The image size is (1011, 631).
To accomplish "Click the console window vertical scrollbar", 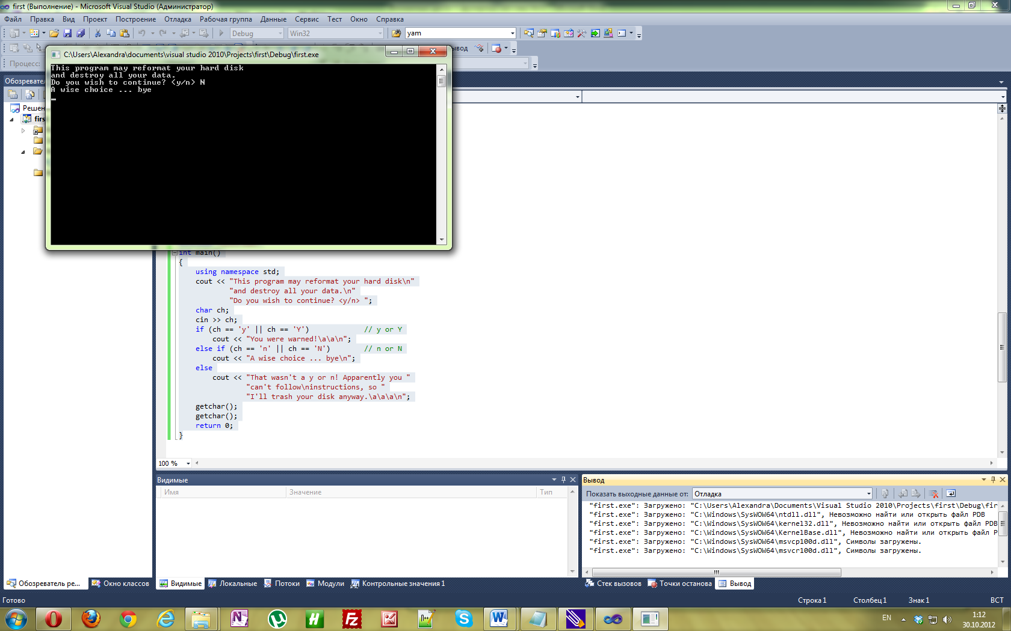I will (442, 154).
